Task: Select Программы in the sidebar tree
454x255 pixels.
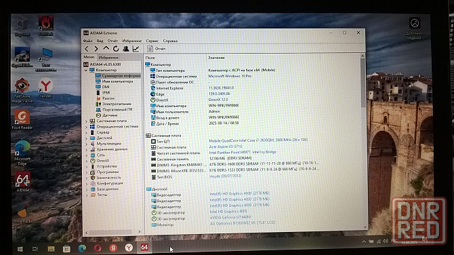Action: (x=104, y=172)
